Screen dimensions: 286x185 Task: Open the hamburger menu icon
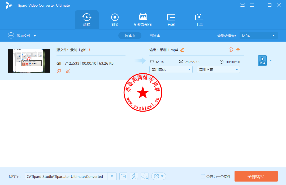click(x=252, y=5)
